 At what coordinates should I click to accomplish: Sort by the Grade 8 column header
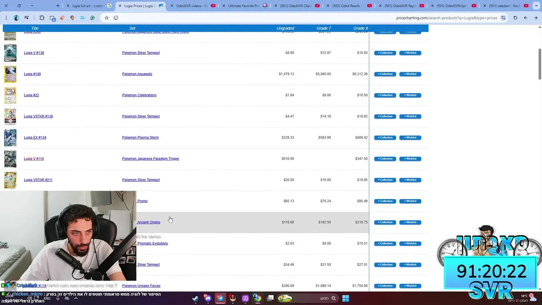pos(361,28)
